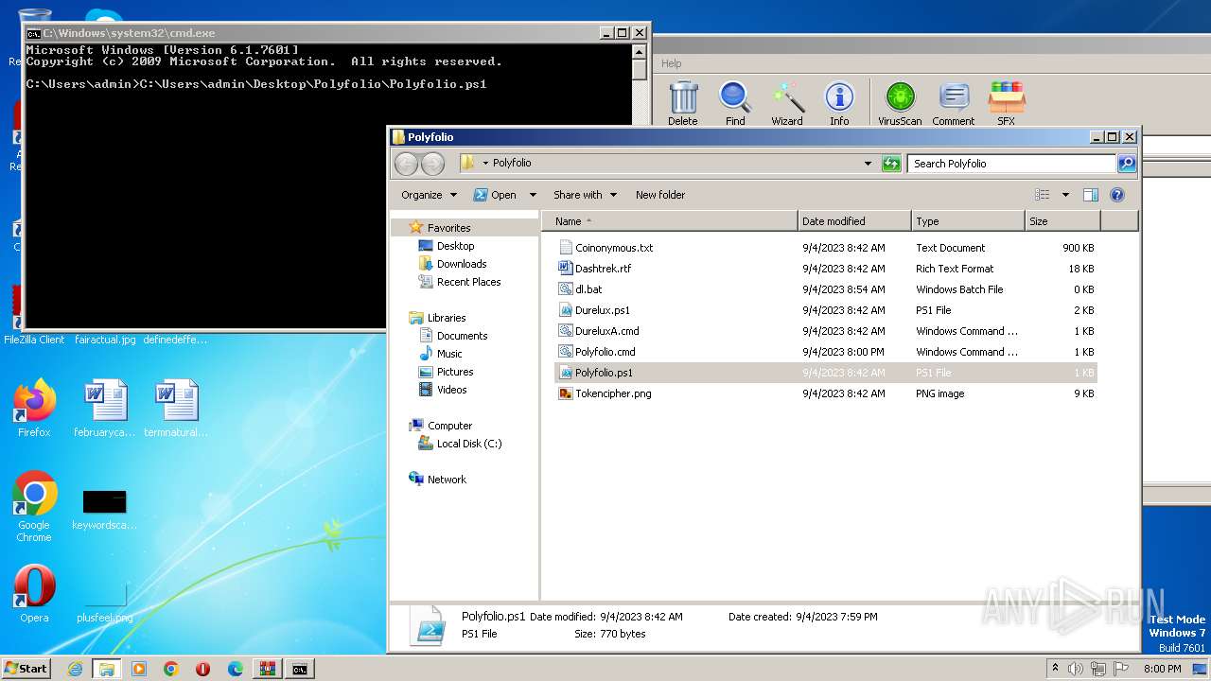Expand the Open button dropdown arrow
The height and width of the screenshot is (681, 1211).
[533, 195]
